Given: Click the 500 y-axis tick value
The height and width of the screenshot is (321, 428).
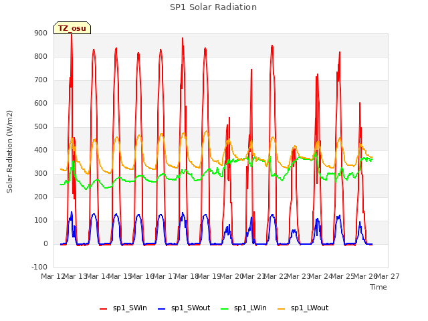Looking at the screenshot, I should [41, 126].
